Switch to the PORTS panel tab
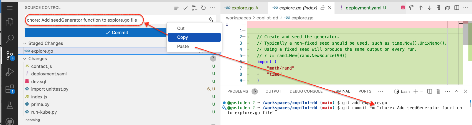Viewport: 472px width, 125px height. tap(365, 91)
